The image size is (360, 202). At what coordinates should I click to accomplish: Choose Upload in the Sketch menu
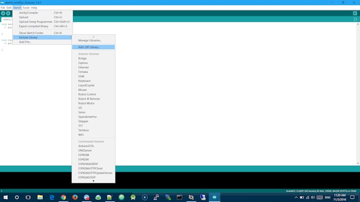[x=43, y=17]
